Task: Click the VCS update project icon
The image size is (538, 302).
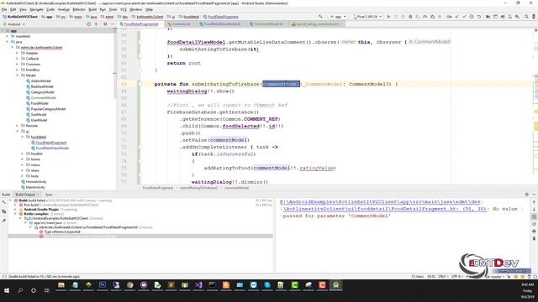Action: click(456, 17)
